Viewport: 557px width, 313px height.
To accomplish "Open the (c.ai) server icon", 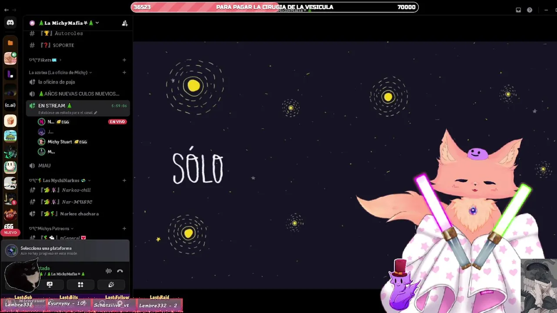I will click(10, 105).
